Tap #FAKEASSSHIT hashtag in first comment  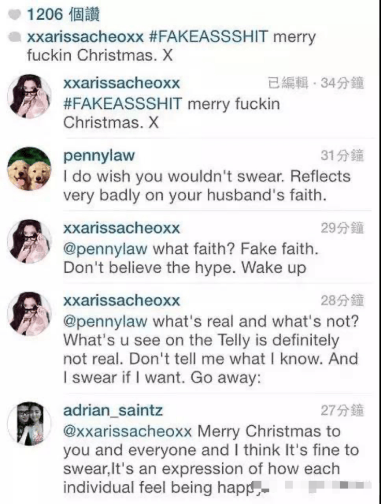123,104
